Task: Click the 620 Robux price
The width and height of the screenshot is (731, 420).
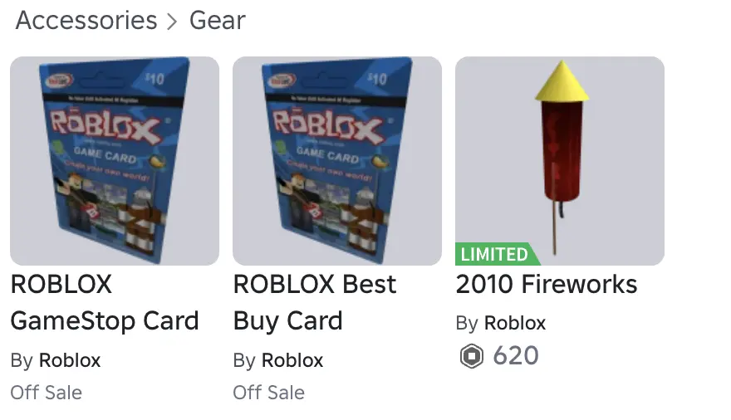Action: [x=516, y=356]
